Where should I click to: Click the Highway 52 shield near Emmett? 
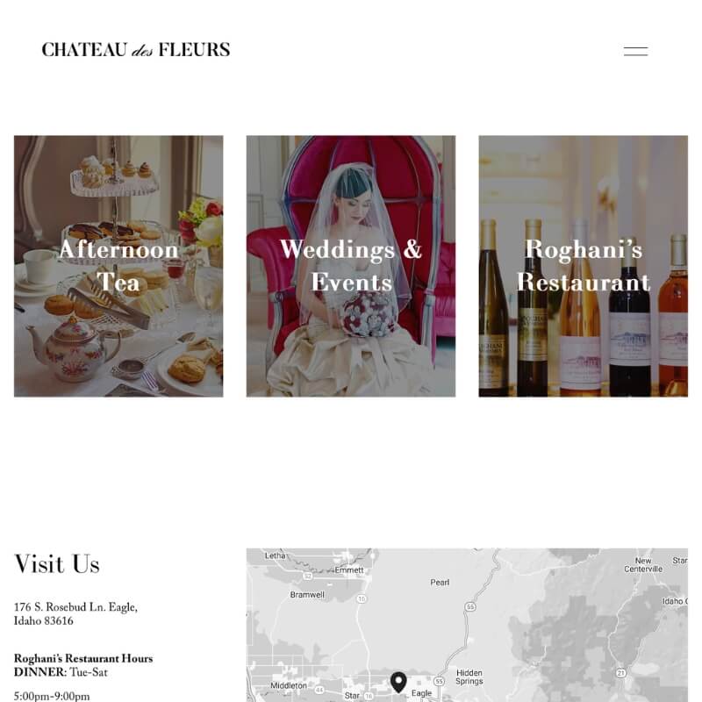click(308, 576)
